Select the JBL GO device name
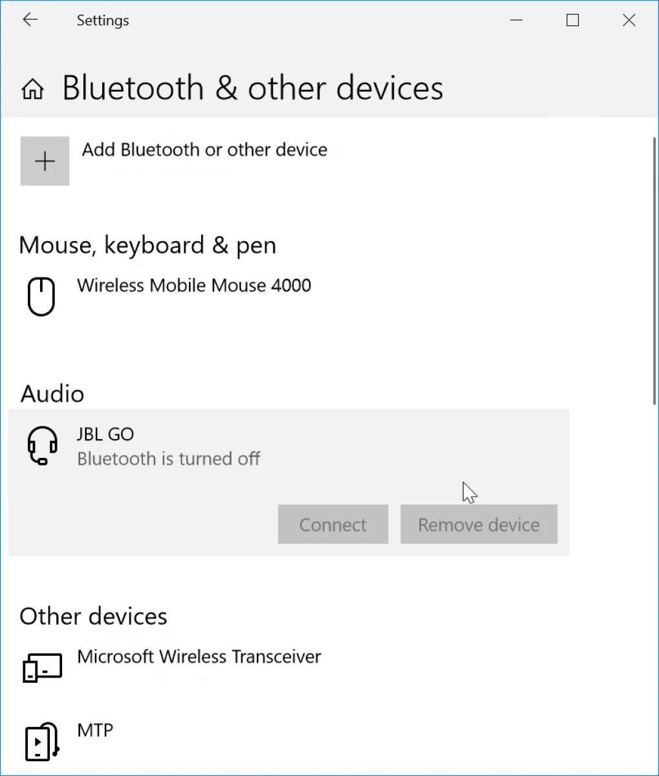This screenshot has height=776, width=659. click(x=105, y=434)
